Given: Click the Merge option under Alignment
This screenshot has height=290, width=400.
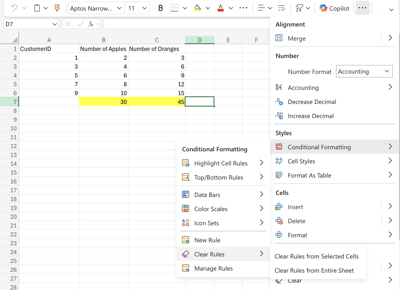Looking at the screenshot, I should click(x=297, y=38).
